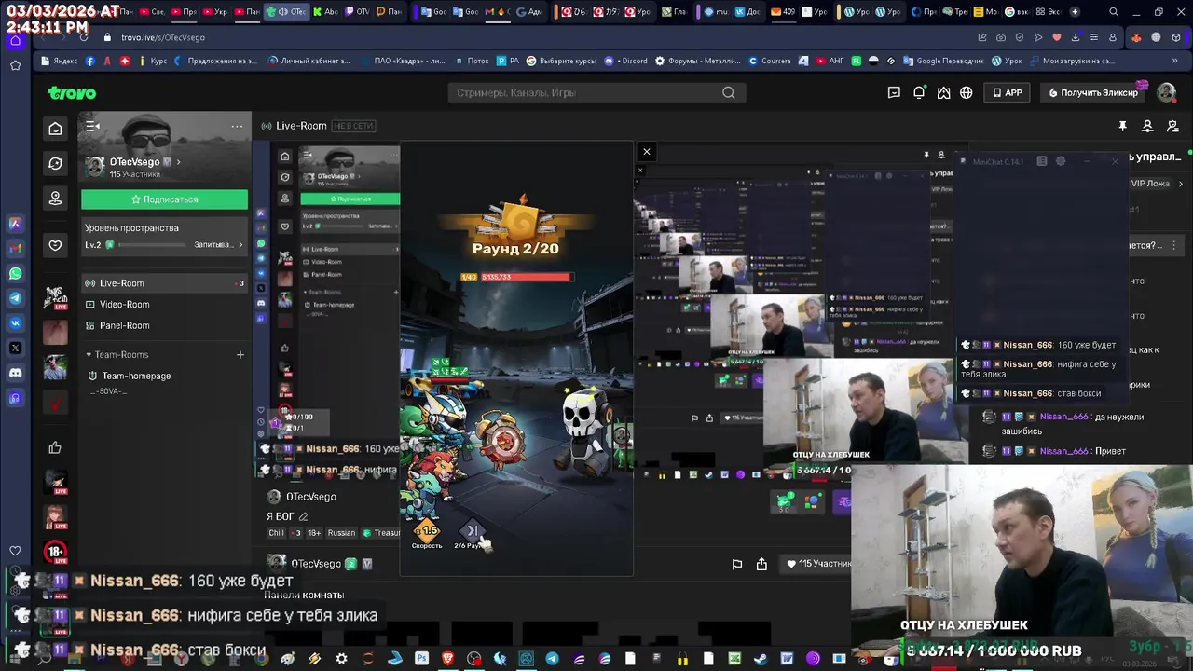1193x671 pixels.
Task: Open Google Переводчик bookmark
Action: coord(943,61)
